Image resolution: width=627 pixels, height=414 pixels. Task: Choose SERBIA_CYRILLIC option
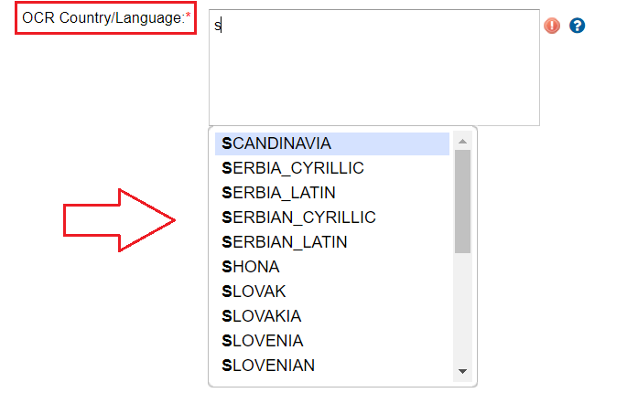tap(293, 168)
